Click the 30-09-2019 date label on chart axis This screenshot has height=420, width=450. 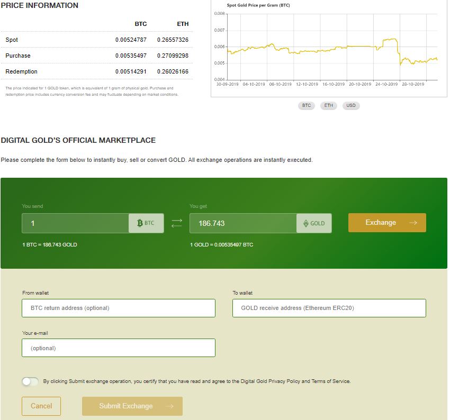(227, 84)
